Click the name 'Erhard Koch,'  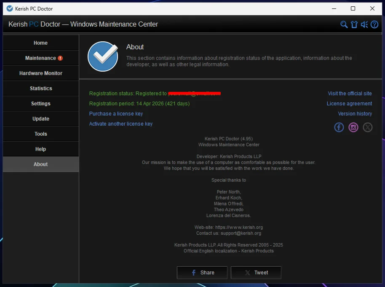coord(229,198)
